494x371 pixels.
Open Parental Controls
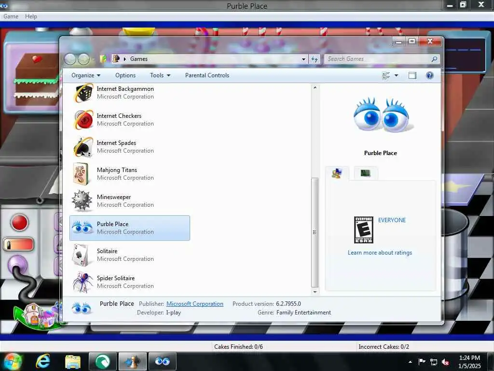coord(207,75)
